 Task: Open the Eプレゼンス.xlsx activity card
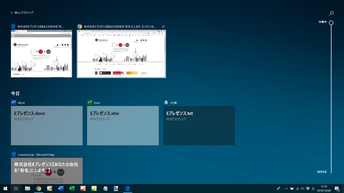[123, 126]
